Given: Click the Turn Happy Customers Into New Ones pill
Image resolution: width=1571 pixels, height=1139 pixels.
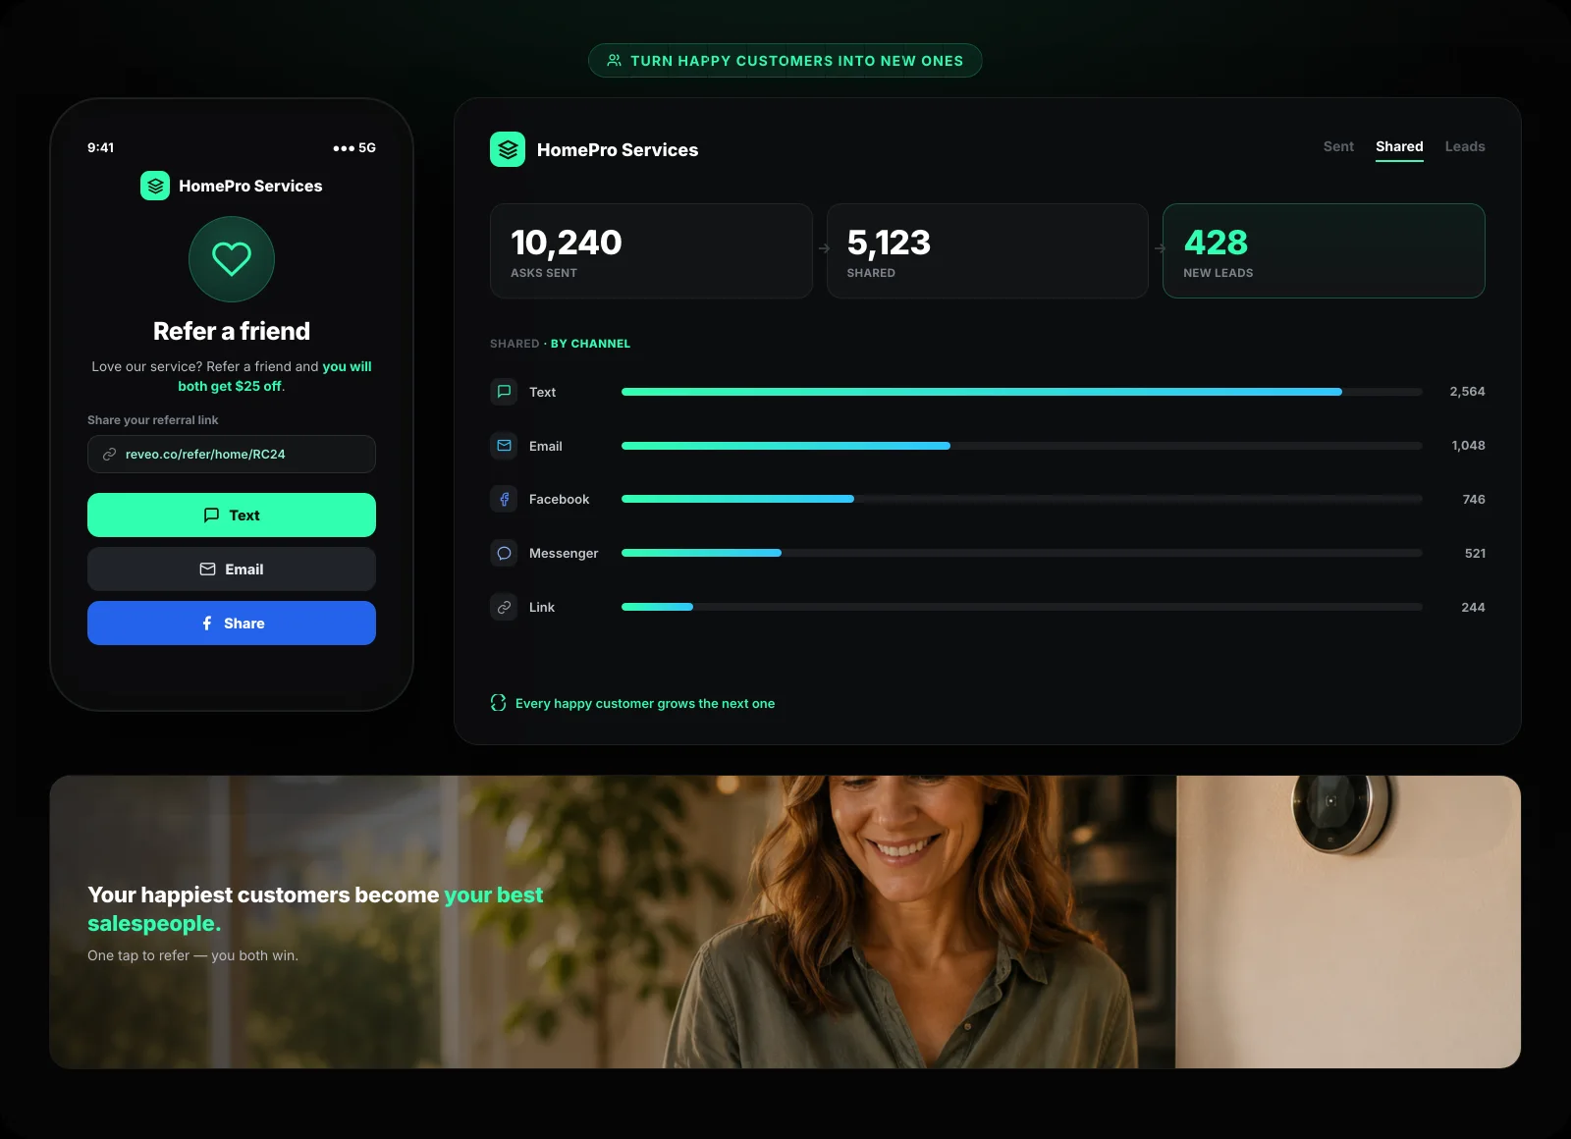Looking at the screenshot, I should (785, 61).
